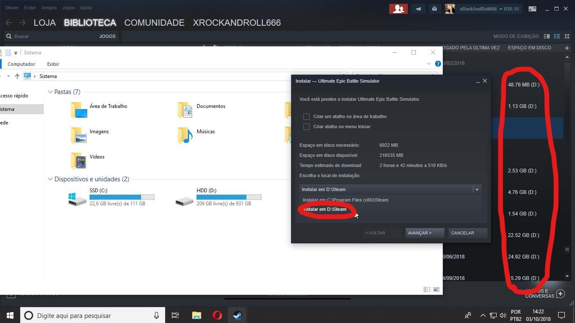Screen dimensions: 575x323
Task: Click the xRockAndRoll666 profile avatar
Action: [x=450, y=9]
